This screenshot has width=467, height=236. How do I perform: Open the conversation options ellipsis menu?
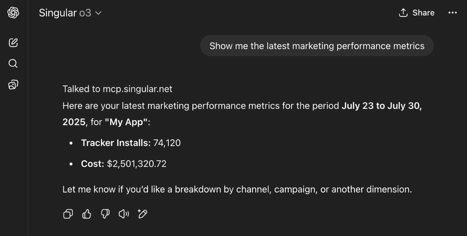point(453,13)
